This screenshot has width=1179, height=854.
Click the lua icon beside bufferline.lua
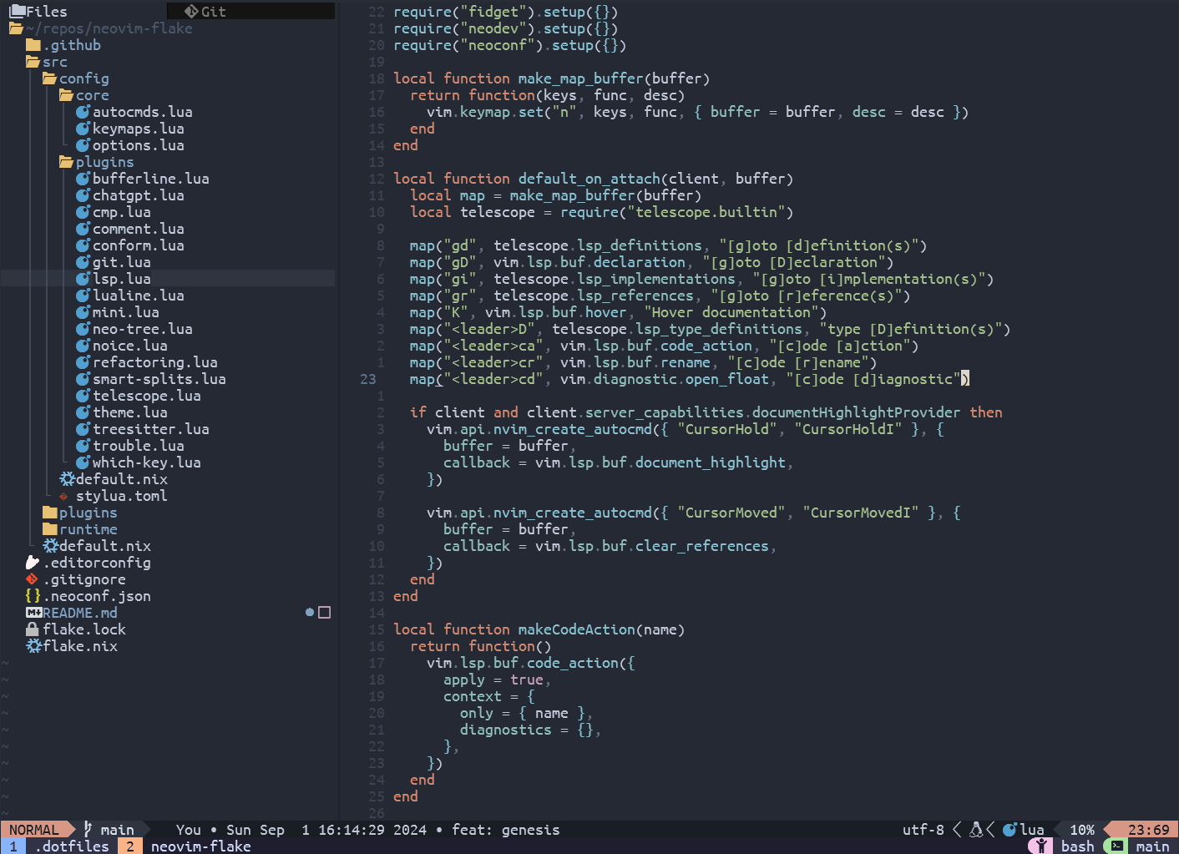83,179
